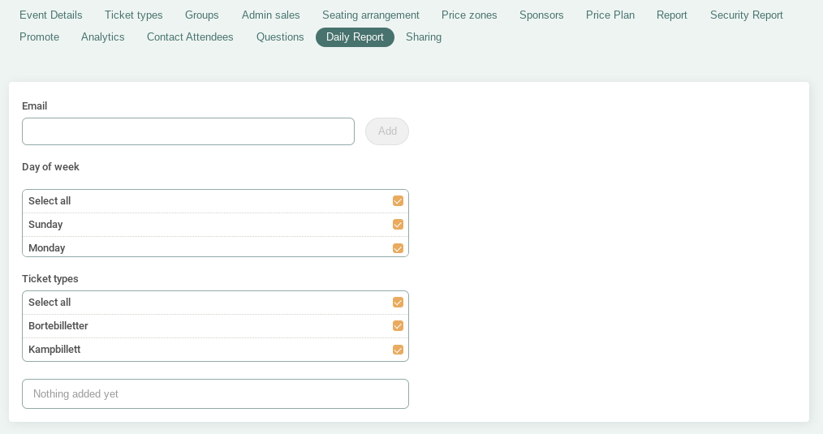Uncheck the Monday day checkbox

[398, 248]
